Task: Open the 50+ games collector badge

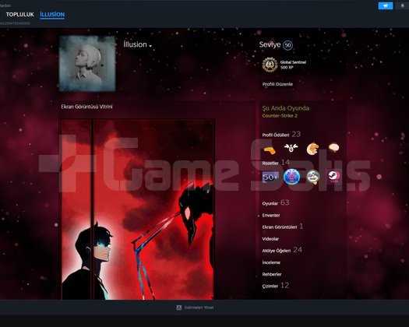Action: click(x=270, y=177)
